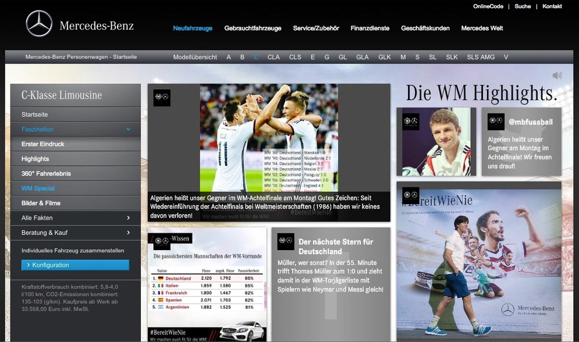579x342 pixels.
Task: Open the Finanzdienste main menu
Action: click(370, 28)
